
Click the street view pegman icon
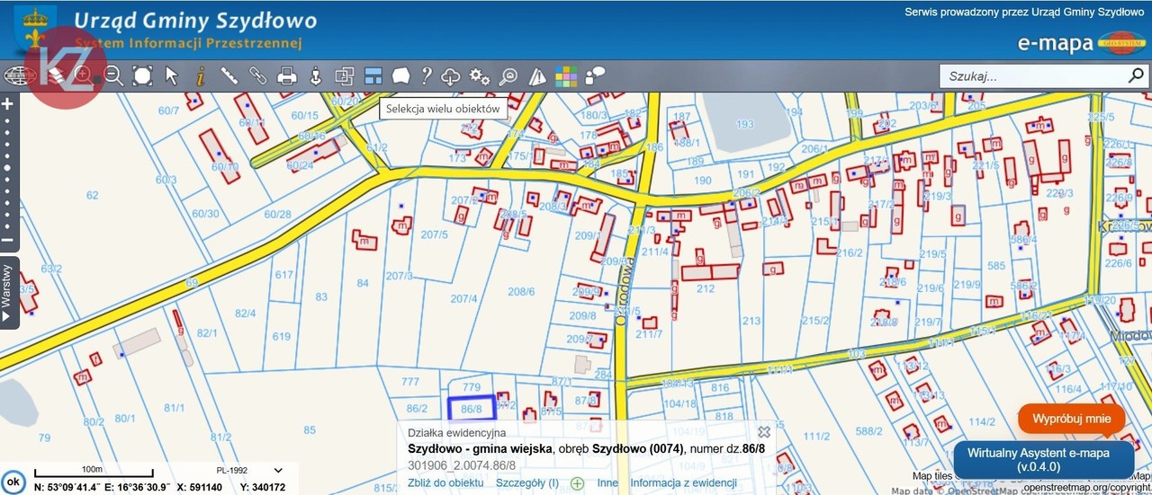pyautogui.click(x=316, y=76)
